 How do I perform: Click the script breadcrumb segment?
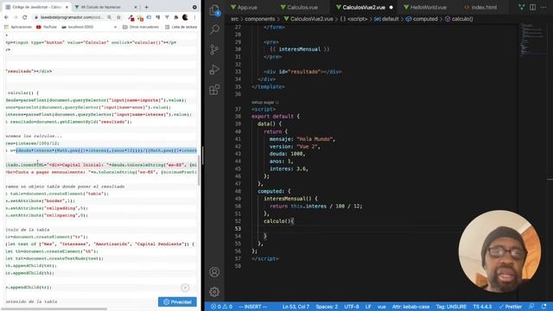coord(353,19)
